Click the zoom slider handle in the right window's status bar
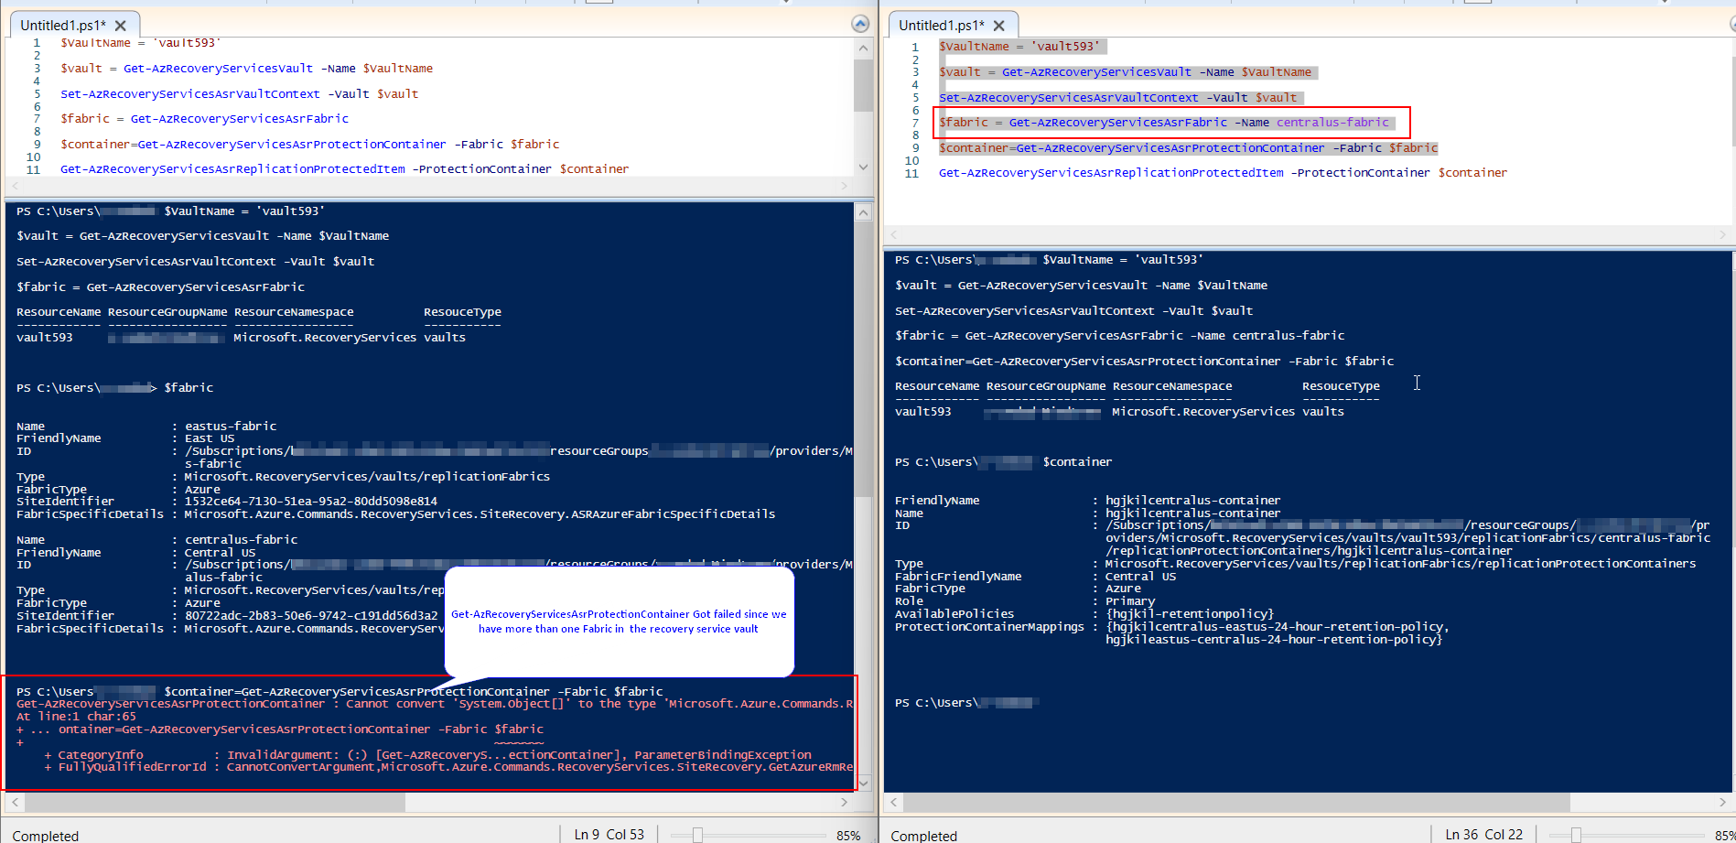1736x843 pixels. click(1576, 835)
